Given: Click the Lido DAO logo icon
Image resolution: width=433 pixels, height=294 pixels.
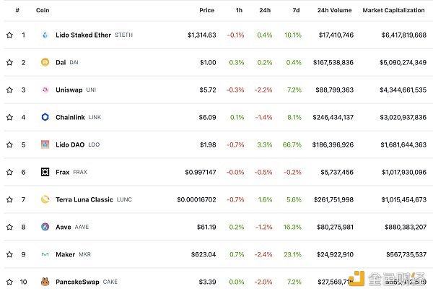Looking at the screenshot, I should [44, 144].
